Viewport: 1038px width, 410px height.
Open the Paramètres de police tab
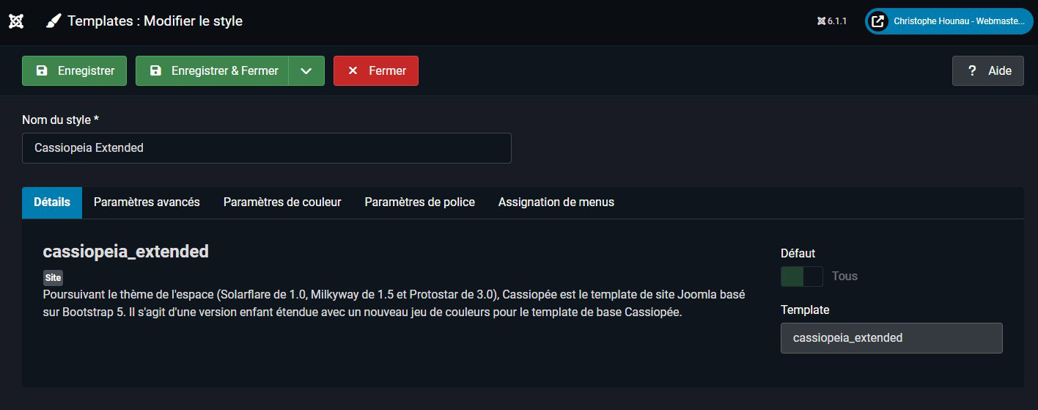tap(420, 202)
